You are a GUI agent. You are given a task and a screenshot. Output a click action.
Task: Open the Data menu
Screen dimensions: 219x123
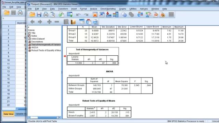[52, 9]
